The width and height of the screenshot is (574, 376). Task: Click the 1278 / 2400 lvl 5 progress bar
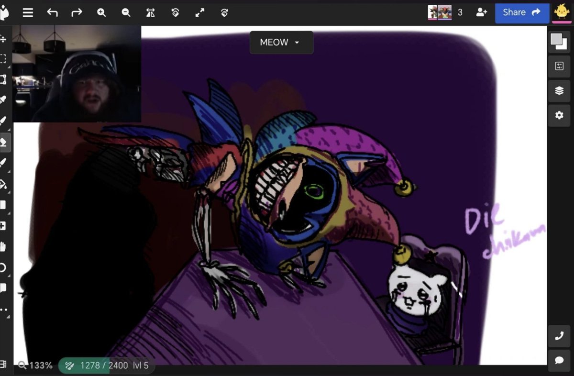tap(107, 365)
